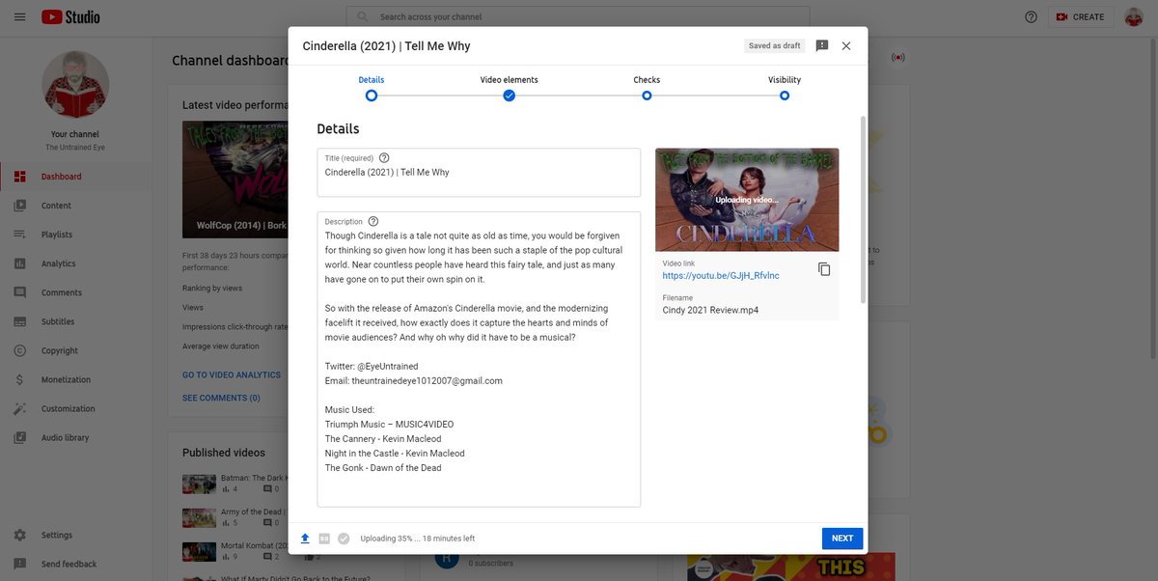Image resolution: width=1158 pixels, height=581 pixels.
Task: Open the hamburger navigation menu
Action: [x=19, y=17]
